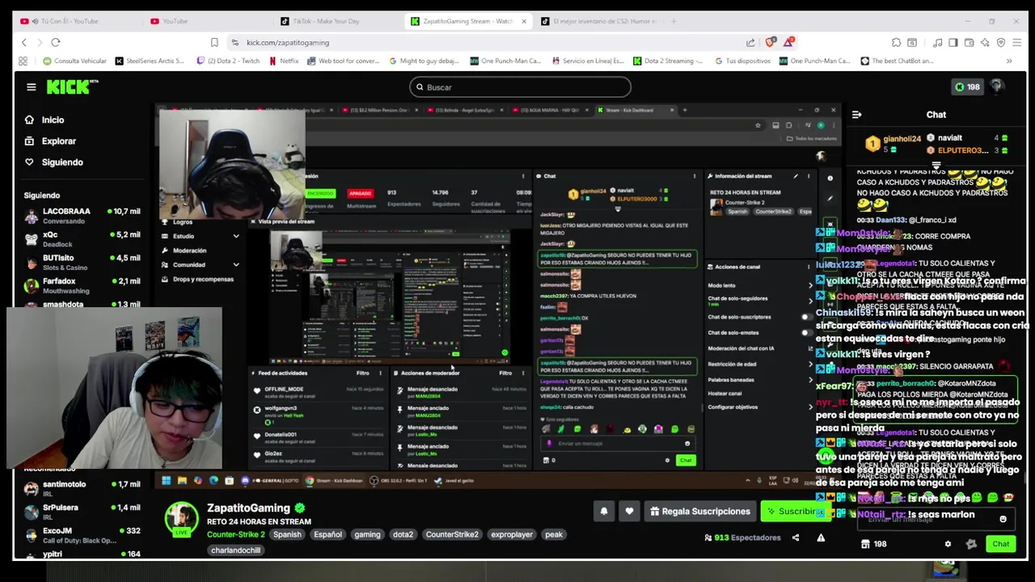This screenshot has height=582, width=1035.
Task: Open Farfadox channel in the sidebar
Action: click(81, 285)
